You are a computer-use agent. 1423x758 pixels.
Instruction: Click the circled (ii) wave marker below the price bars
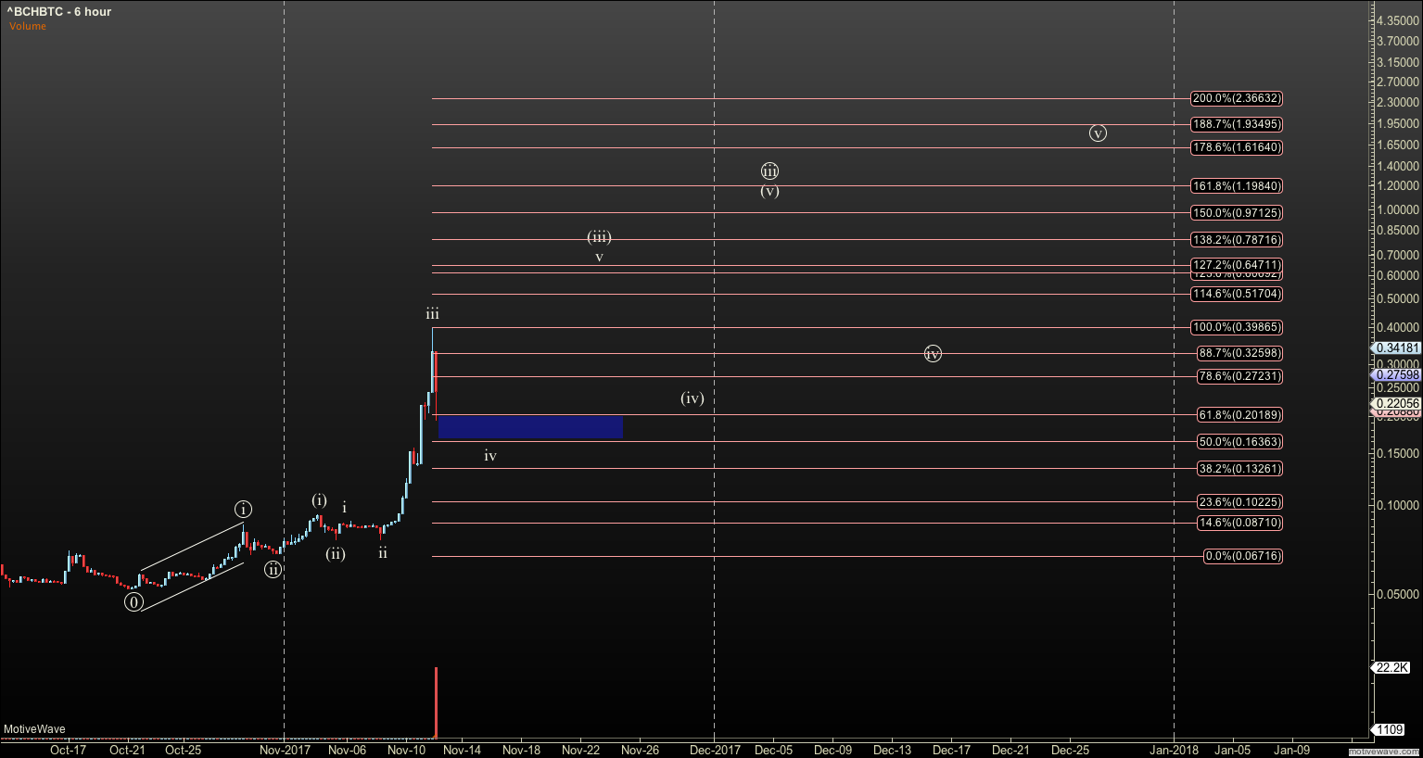click(x=335, y=554)
